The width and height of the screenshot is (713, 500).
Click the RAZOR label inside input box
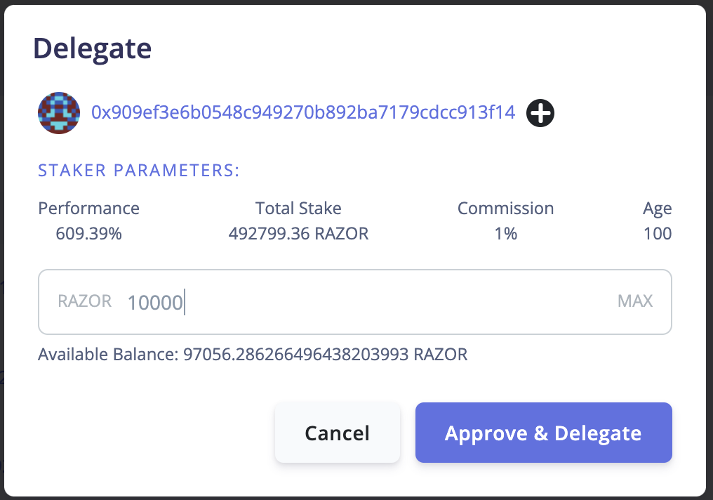pos(84,301)
